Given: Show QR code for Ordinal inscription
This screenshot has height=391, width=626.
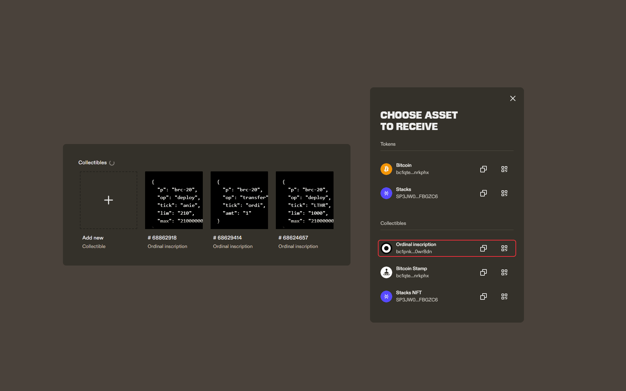Looking at the screenshot, I should pyautogui.click(x=504, y=248).
